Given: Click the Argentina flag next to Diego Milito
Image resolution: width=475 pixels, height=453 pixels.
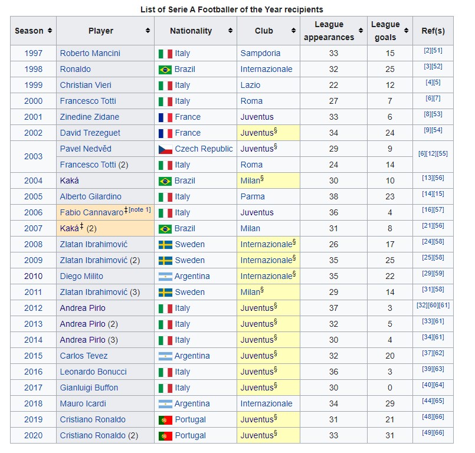Looking at the screenshot, I should 167,276.
